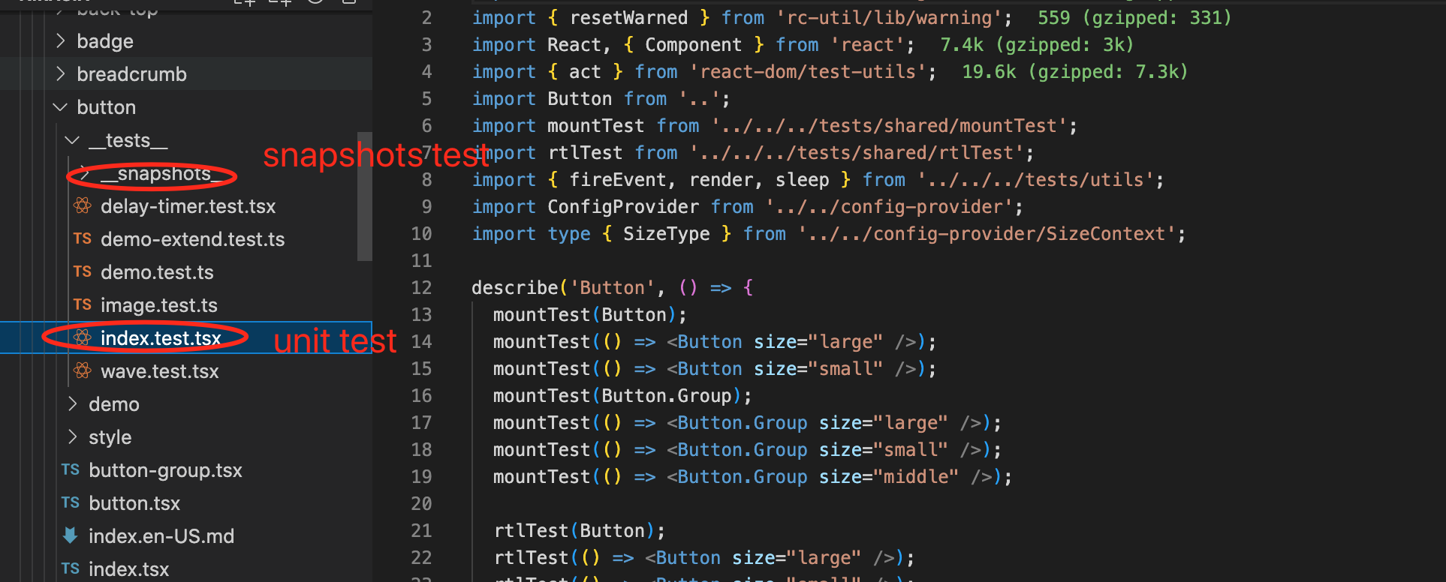Click '19.6k (gzipped: 7.3k)' import cost
Viewport: 1446px width, 582px height.
(1075, 72)
